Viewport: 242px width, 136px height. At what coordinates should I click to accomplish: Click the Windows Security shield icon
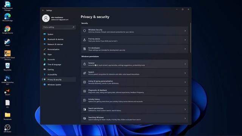[x=84, y=31]
